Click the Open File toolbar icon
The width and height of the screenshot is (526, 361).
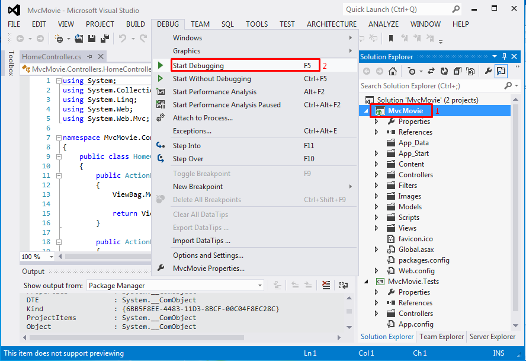click(79, 39)
